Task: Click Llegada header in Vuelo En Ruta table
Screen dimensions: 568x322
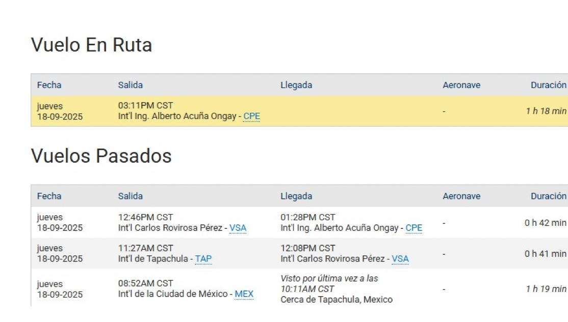Action: tap(296, 85)
